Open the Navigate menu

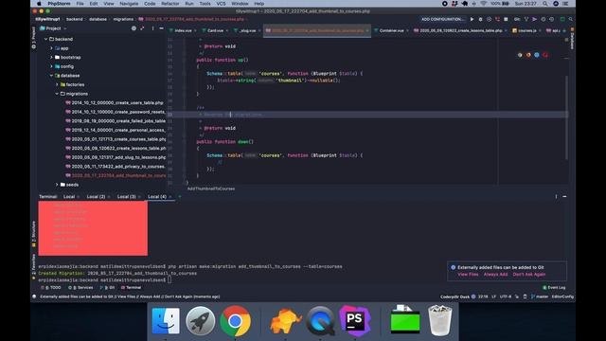(x=129, y=4)
